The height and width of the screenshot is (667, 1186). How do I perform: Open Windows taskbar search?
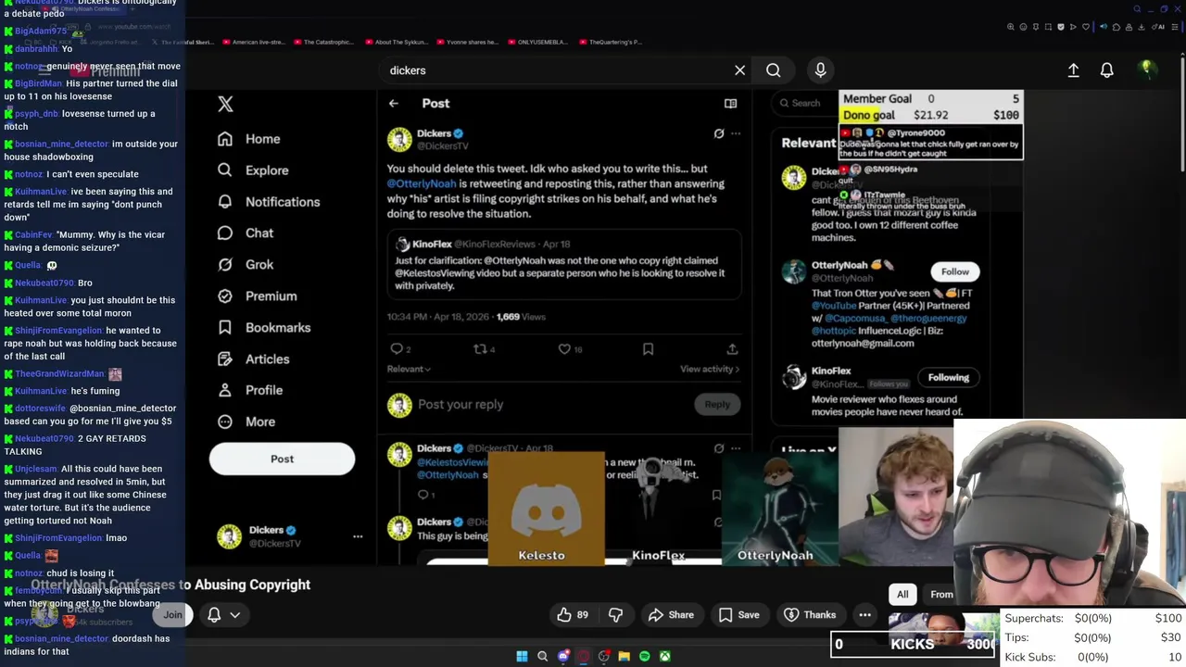[x=542, y=656]
